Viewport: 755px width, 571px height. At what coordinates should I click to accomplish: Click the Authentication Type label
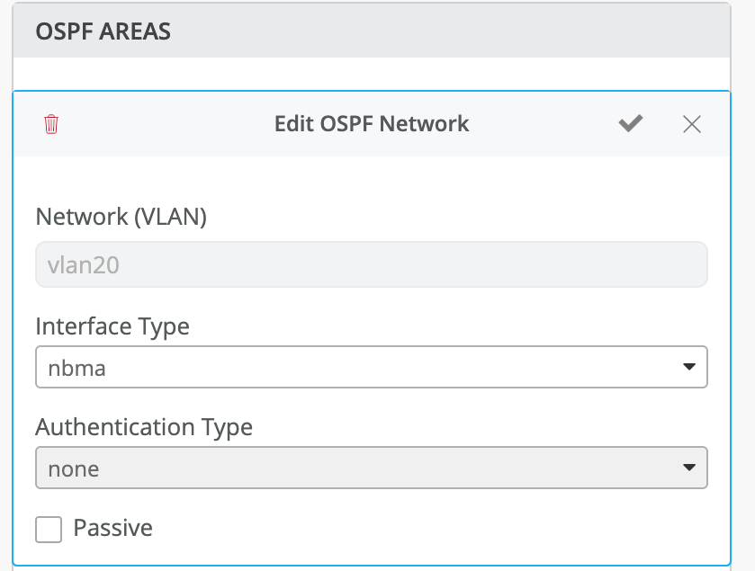pos(144,427)
